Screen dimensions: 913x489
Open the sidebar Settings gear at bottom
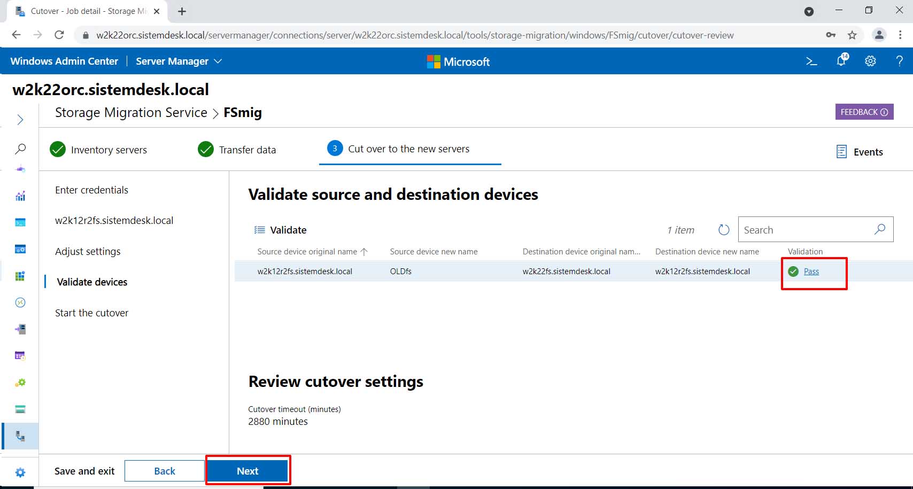pos(20,472)
